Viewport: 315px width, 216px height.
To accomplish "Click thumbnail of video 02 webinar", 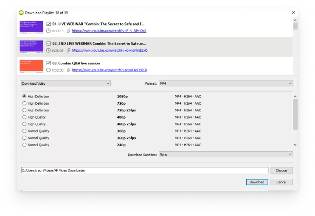I will (31, 47).
